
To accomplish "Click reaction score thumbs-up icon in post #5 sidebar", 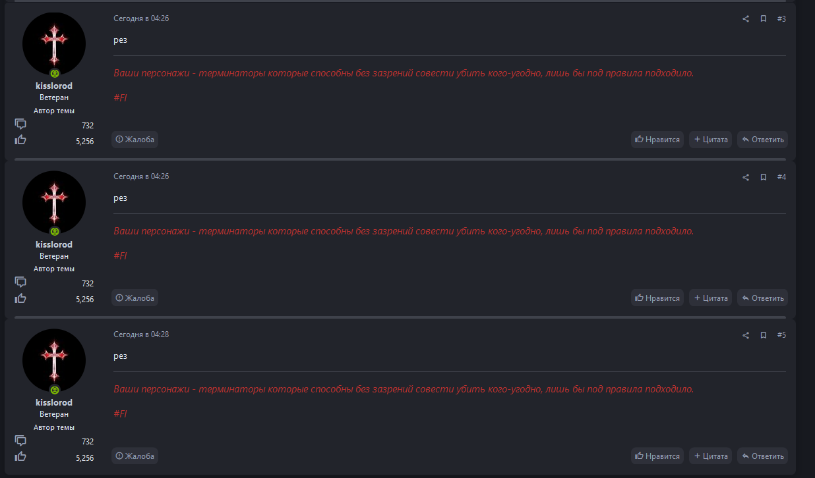I will tap(20, 456).
